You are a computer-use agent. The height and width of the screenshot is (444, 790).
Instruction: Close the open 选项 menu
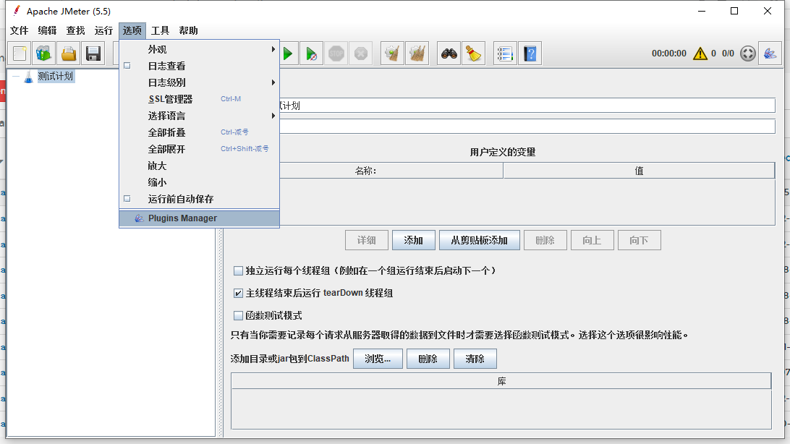tap(132, 30)
